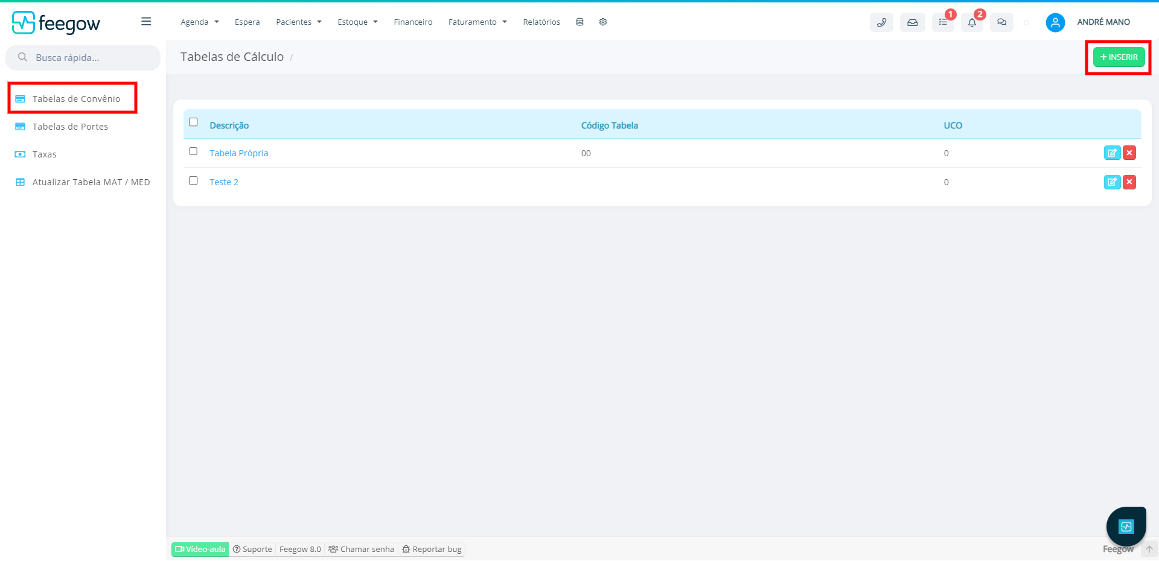The width and height of the screenshot is (1159, 561).
Task: Open the Espera menu item
Action: click(247, 22)
